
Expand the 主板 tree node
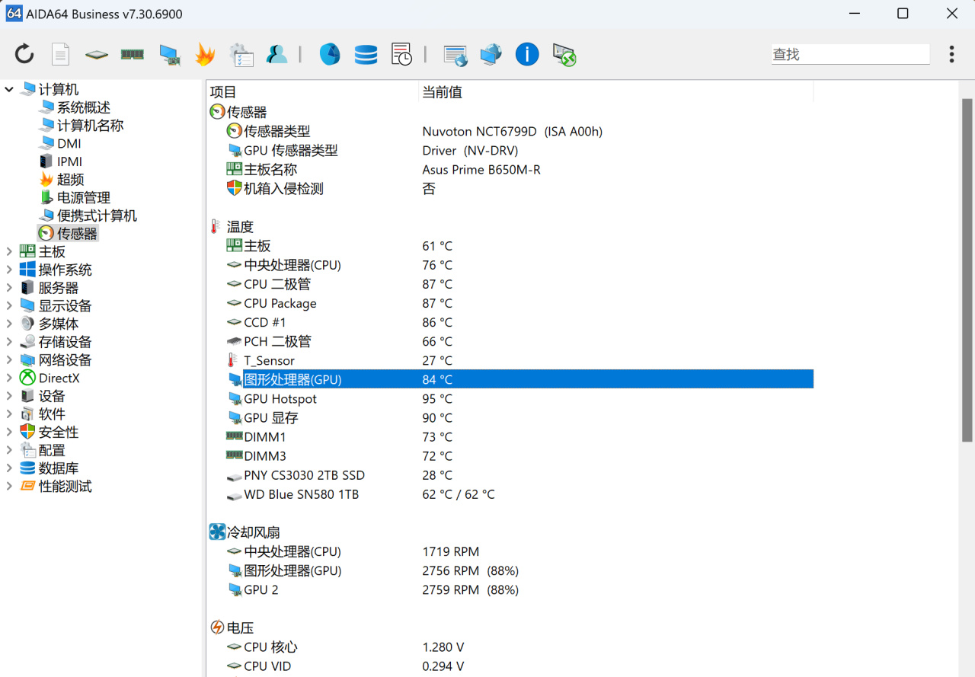coord(9,251)
